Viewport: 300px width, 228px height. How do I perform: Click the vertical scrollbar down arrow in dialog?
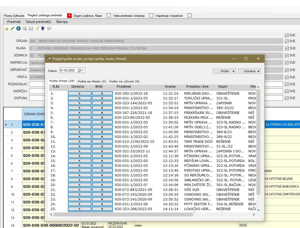point(259,210)
